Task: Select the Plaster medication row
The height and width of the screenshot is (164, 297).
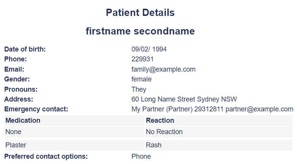Action: 149,145
